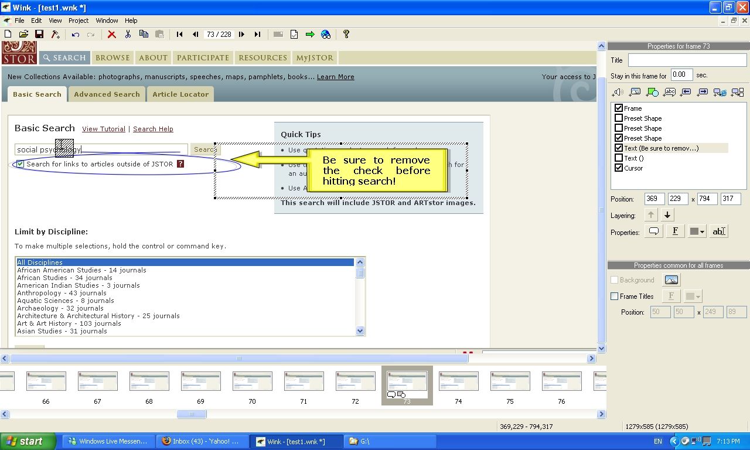The image size is (750, 450).
Task: Open the text alignment dropdown in Properties
Action: tap(697, 231)
